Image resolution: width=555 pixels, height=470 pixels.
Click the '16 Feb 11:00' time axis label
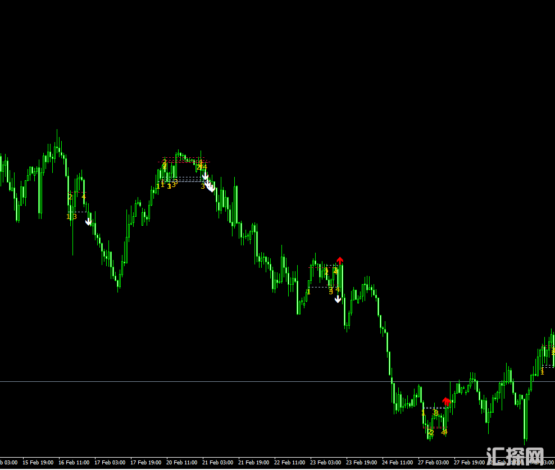74,463
